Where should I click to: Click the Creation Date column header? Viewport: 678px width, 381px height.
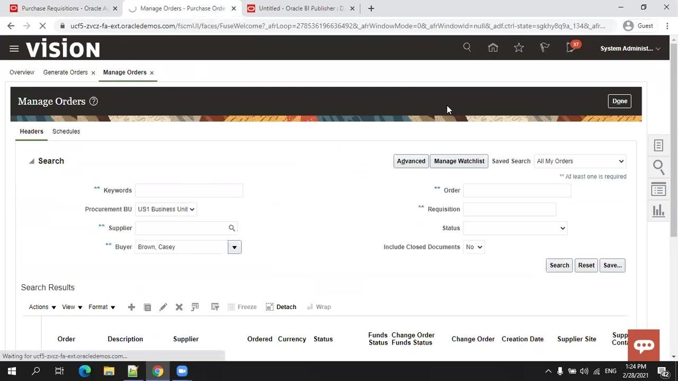[523, 339]
